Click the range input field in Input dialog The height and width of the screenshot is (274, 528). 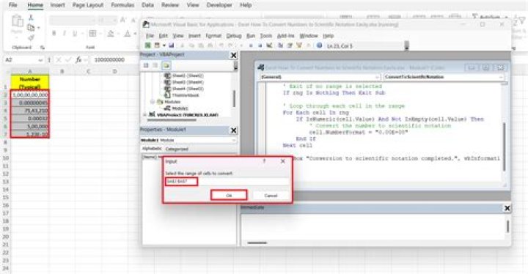pos(227,182)
